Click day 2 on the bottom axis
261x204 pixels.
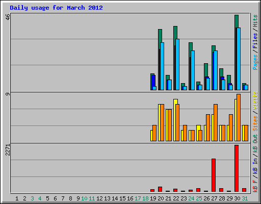point(24,198)
